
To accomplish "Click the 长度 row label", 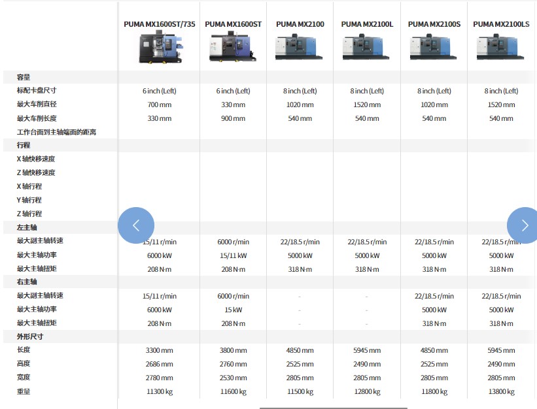I will click(x=24, y=350).
